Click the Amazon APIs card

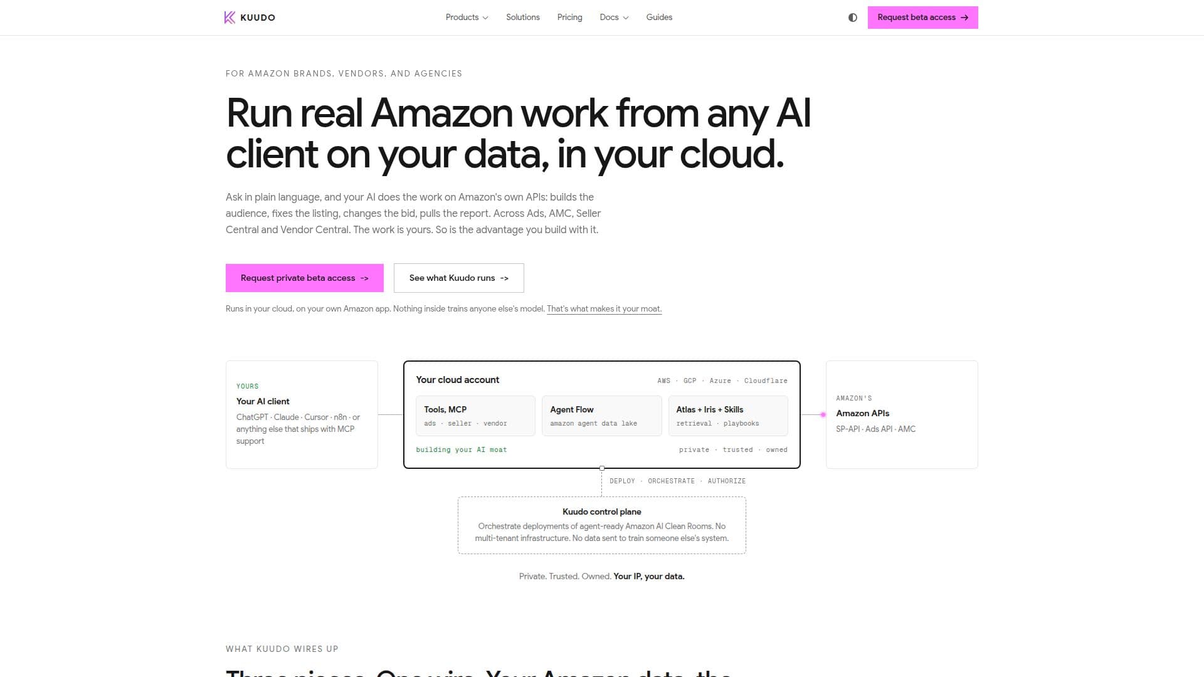(x=902, y=414)
